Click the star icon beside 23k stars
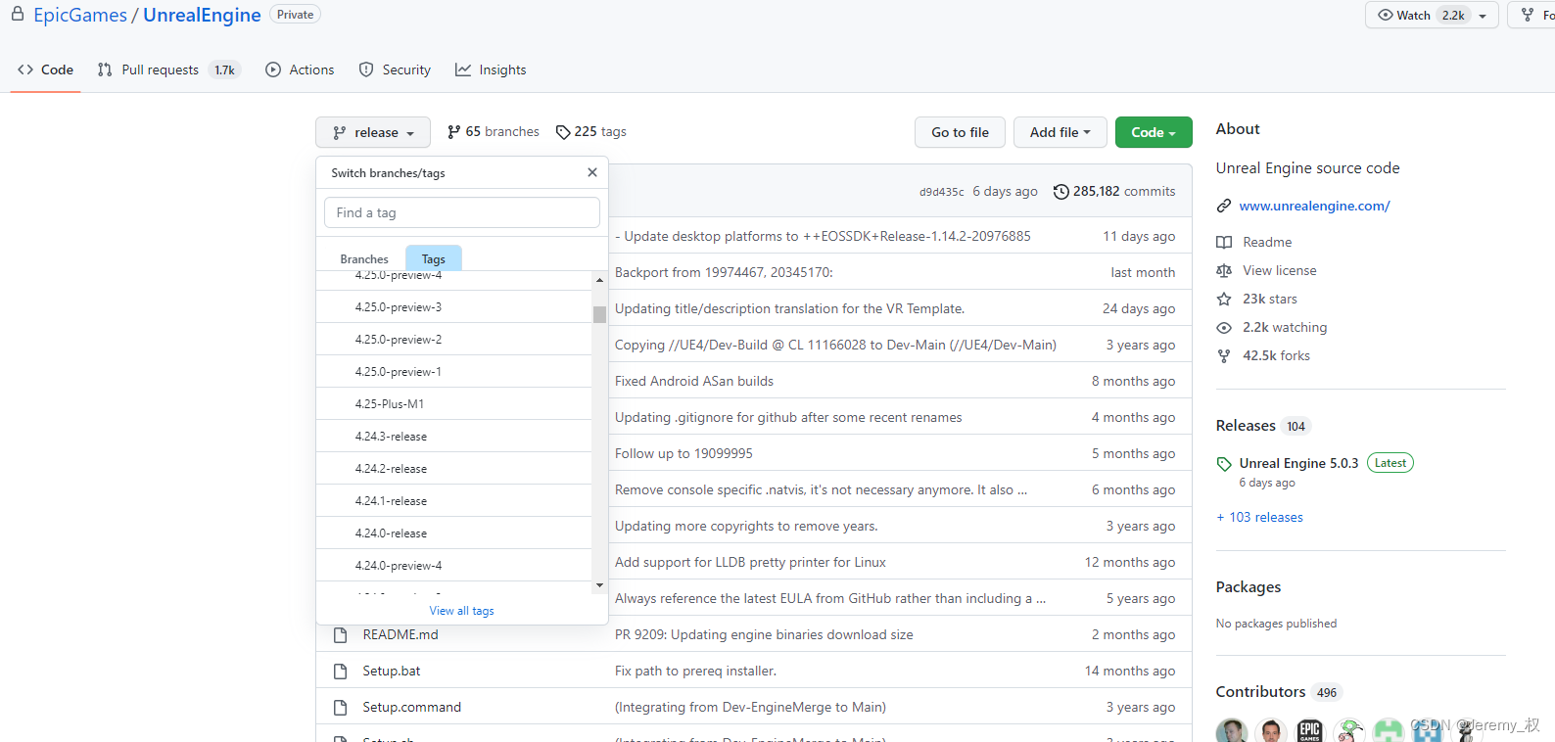The width and height of the screenshot is (1555, 742). pyautogui.click(x=1224, y=299)
